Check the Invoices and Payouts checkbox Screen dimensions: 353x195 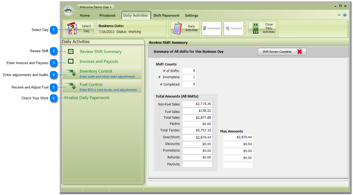pos(71,61)
